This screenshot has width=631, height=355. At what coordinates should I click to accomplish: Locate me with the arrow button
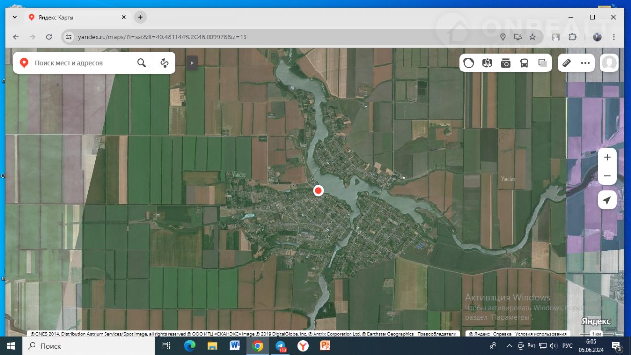tap(607, 200)
